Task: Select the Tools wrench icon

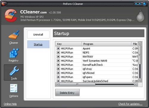Action: tap(14, 71)
